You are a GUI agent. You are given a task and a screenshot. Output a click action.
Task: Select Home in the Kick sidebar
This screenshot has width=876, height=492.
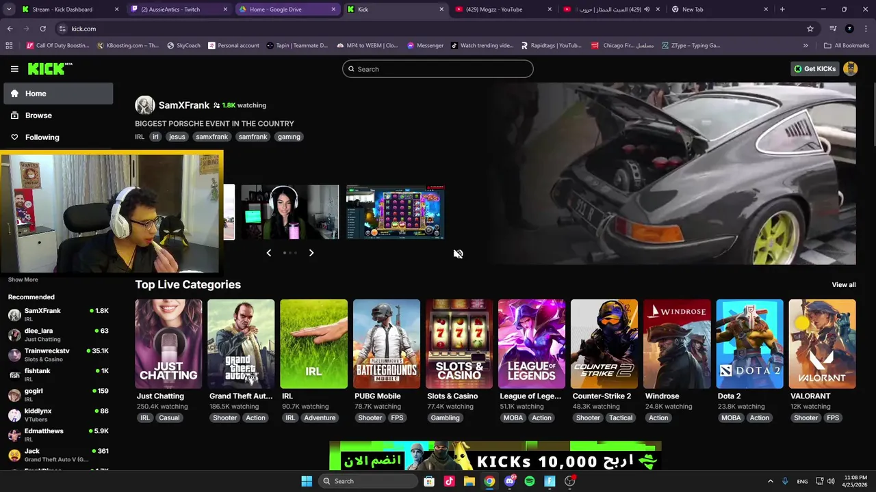58,94
